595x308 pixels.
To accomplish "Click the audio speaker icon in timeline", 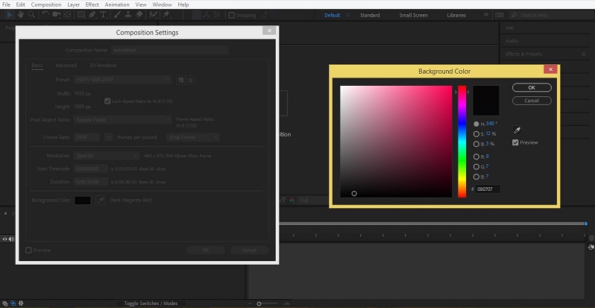I will (12, 239).
